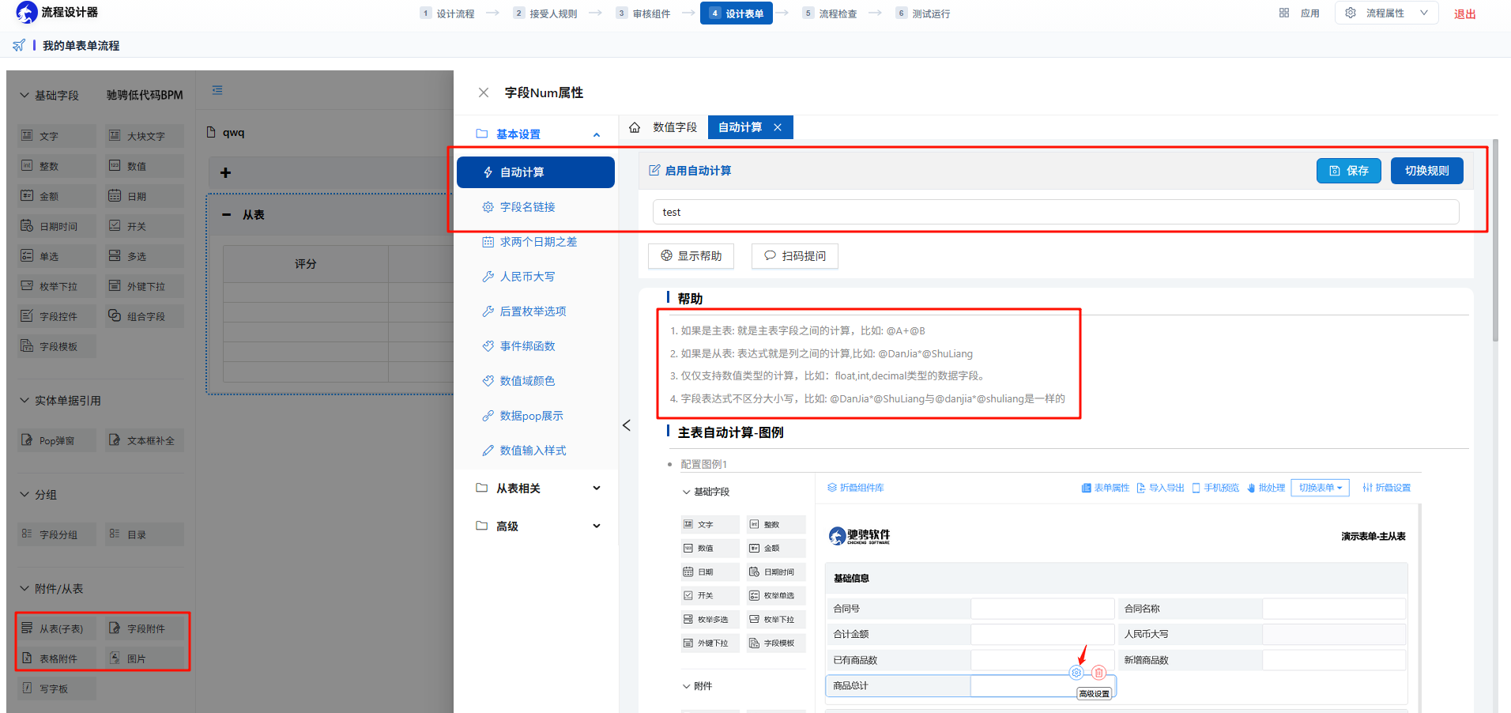The image size is (1511, 713).
Task: Open the 应用 grid icon
Action: (1284, 13)
